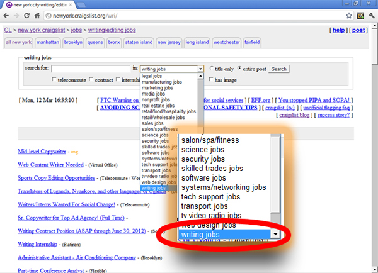Viewport: 378px width, 273px height.
Task: Open the 'Writing Internship' listing
Action: click(x=37, y=244)
